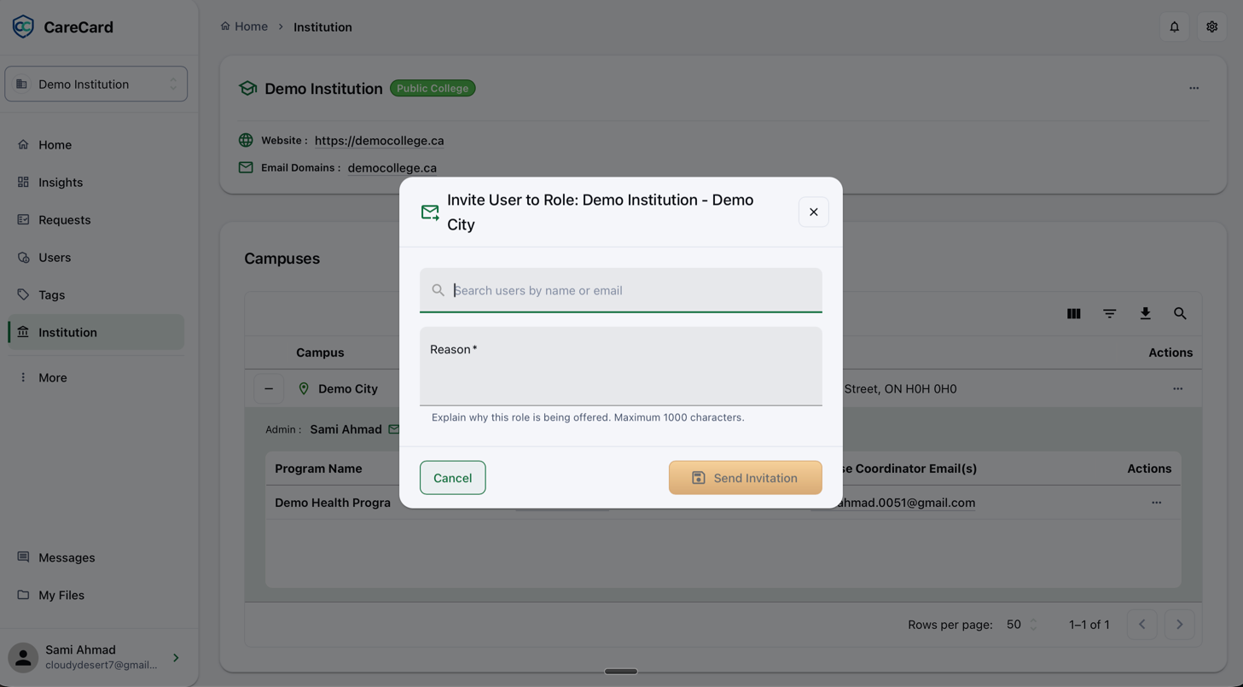Viewport: 1243px width, 687px height.
Task: Expand Sami Ahmad user account menu
Action: (x=176, y=658)
